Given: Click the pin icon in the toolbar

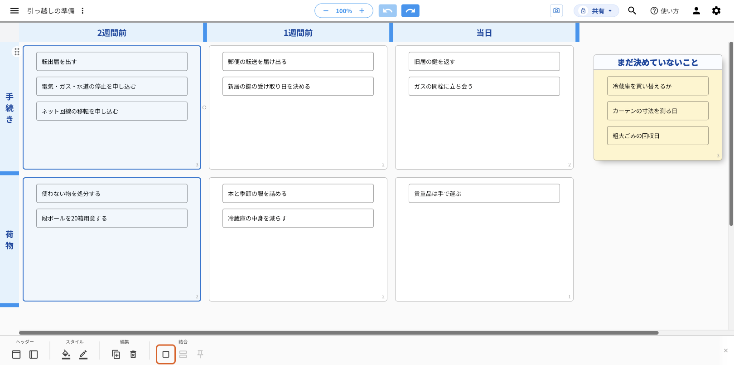Looking at the screenshot, I should 200,355.
